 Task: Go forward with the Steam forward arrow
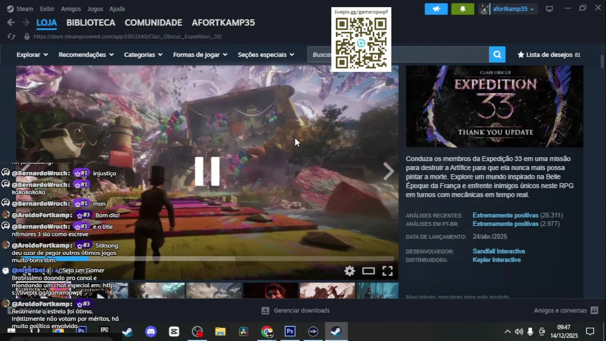26,22
